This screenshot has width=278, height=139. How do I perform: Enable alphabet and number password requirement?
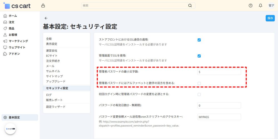(199, 83)
